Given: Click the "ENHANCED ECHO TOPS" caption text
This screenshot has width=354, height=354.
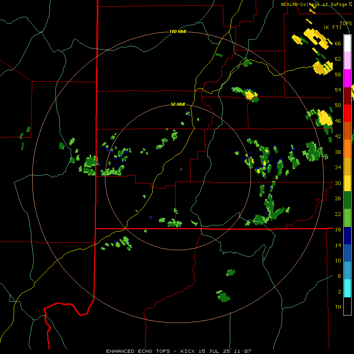Looking at the screenshot, I should 138,351.
